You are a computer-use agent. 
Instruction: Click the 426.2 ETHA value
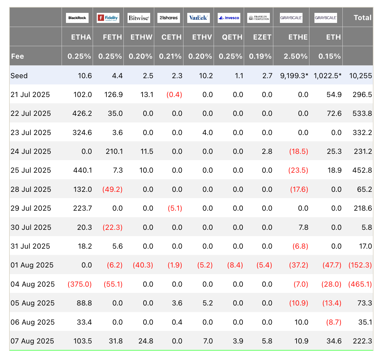coord(82,113)
